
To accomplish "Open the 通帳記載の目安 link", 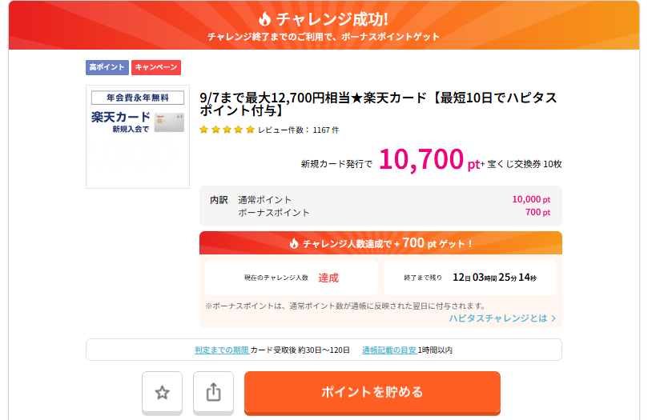I will (x=388, y=350).
